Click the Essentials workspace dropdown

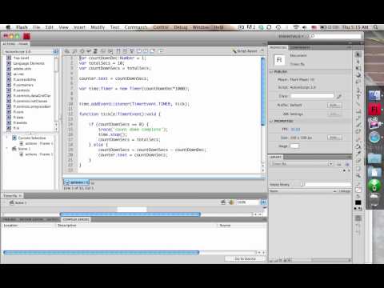(292, 36)
